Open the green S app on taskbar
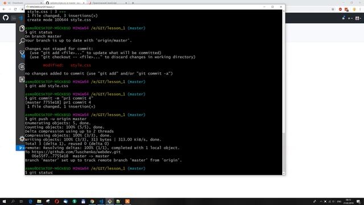Image resolution: width=364 pixels, height=205 pixels. coord(75,202)
